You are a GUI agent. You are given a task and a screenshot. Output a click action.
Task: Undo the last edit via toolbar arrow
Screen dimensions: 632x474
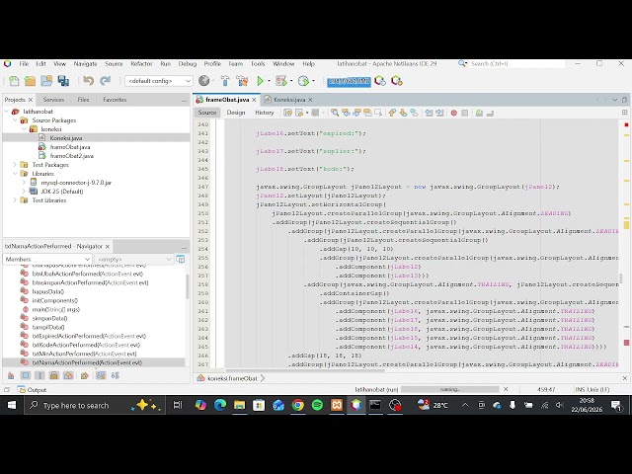[88, 81]
